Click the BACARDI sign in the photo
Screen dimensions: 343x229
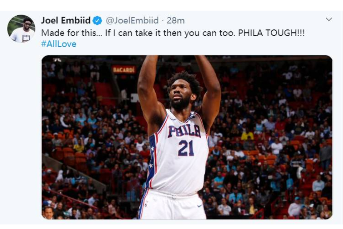tap(124, 70)
